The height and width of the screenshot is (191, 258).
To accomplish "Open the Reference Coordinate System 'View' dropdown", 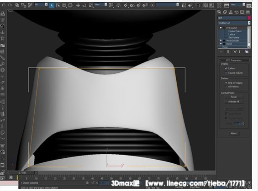I will coord(100,5).
